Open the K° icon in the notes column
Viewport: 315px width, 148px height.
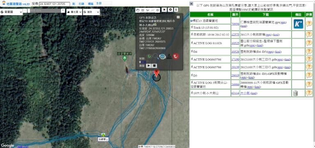click(x=298, y=24)
